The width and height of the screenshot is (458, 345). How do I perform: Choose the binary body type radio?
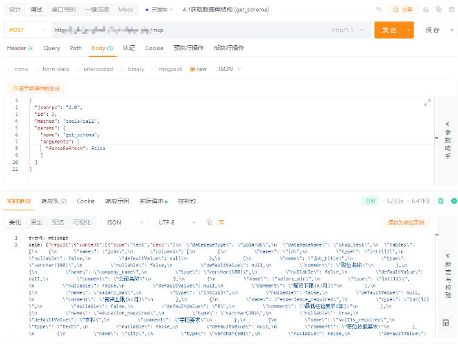124,69
